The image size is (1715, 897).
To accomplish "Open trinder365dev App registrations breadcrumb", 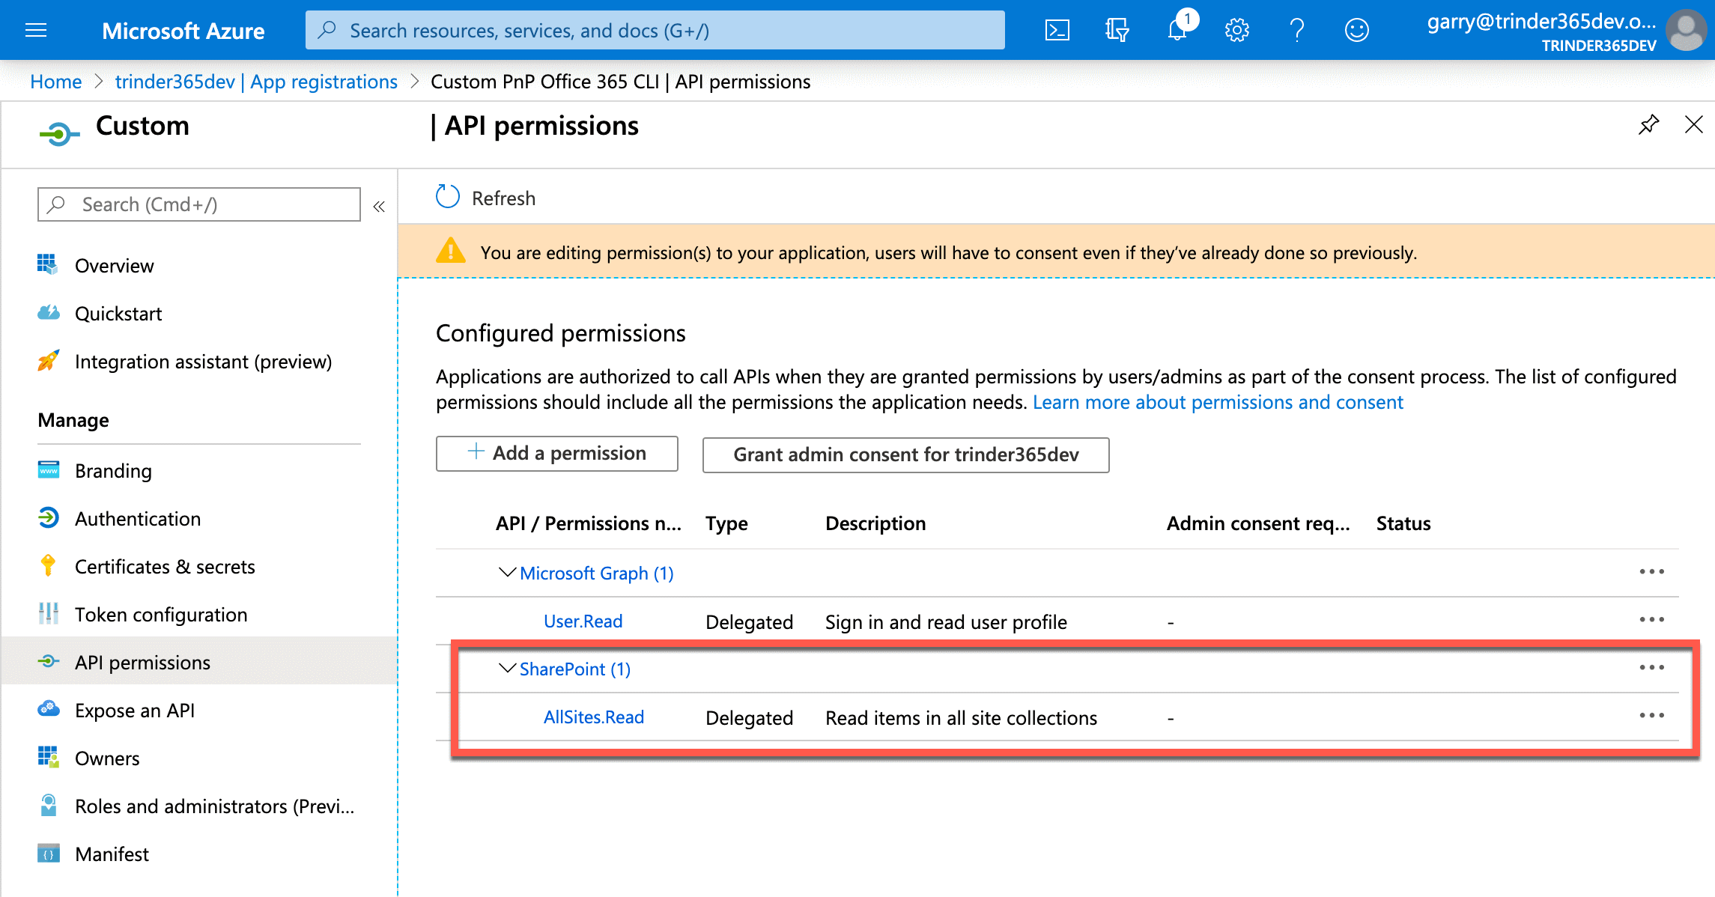I will point(256,82).
